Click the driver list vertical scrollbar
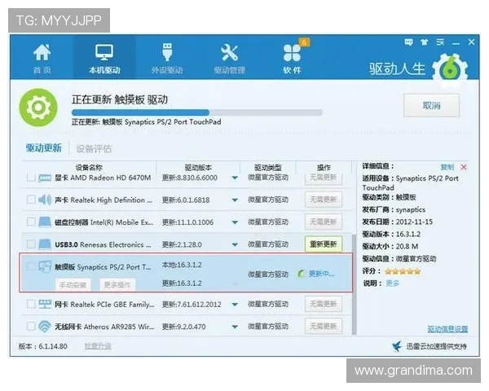 (354, 283)
